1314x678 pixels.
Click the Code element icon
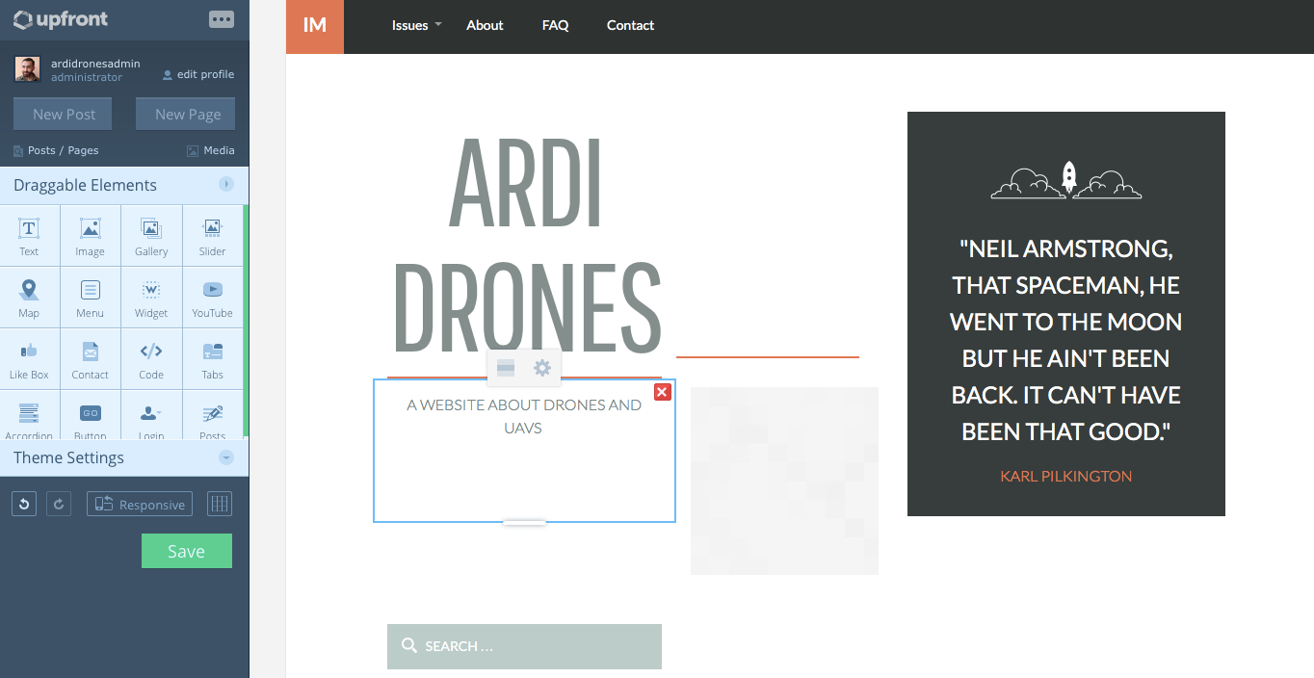coord(150,358)
